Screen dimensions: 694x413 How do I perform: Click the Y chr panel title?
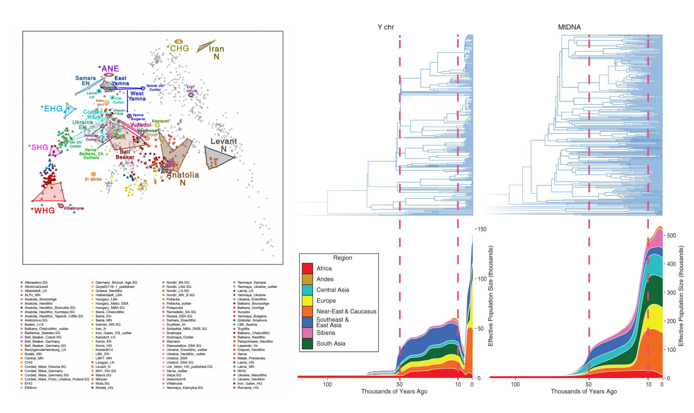click(x=385, y=27)
